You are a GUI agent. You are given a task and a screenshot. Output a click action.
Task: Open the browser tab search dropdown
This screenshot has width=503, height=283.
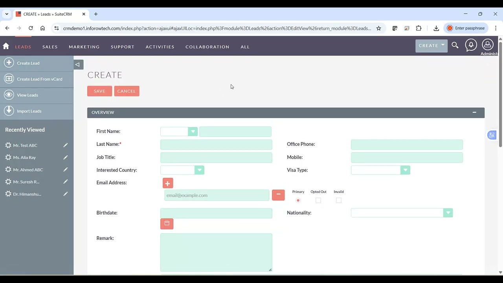(x=7, y=14)
